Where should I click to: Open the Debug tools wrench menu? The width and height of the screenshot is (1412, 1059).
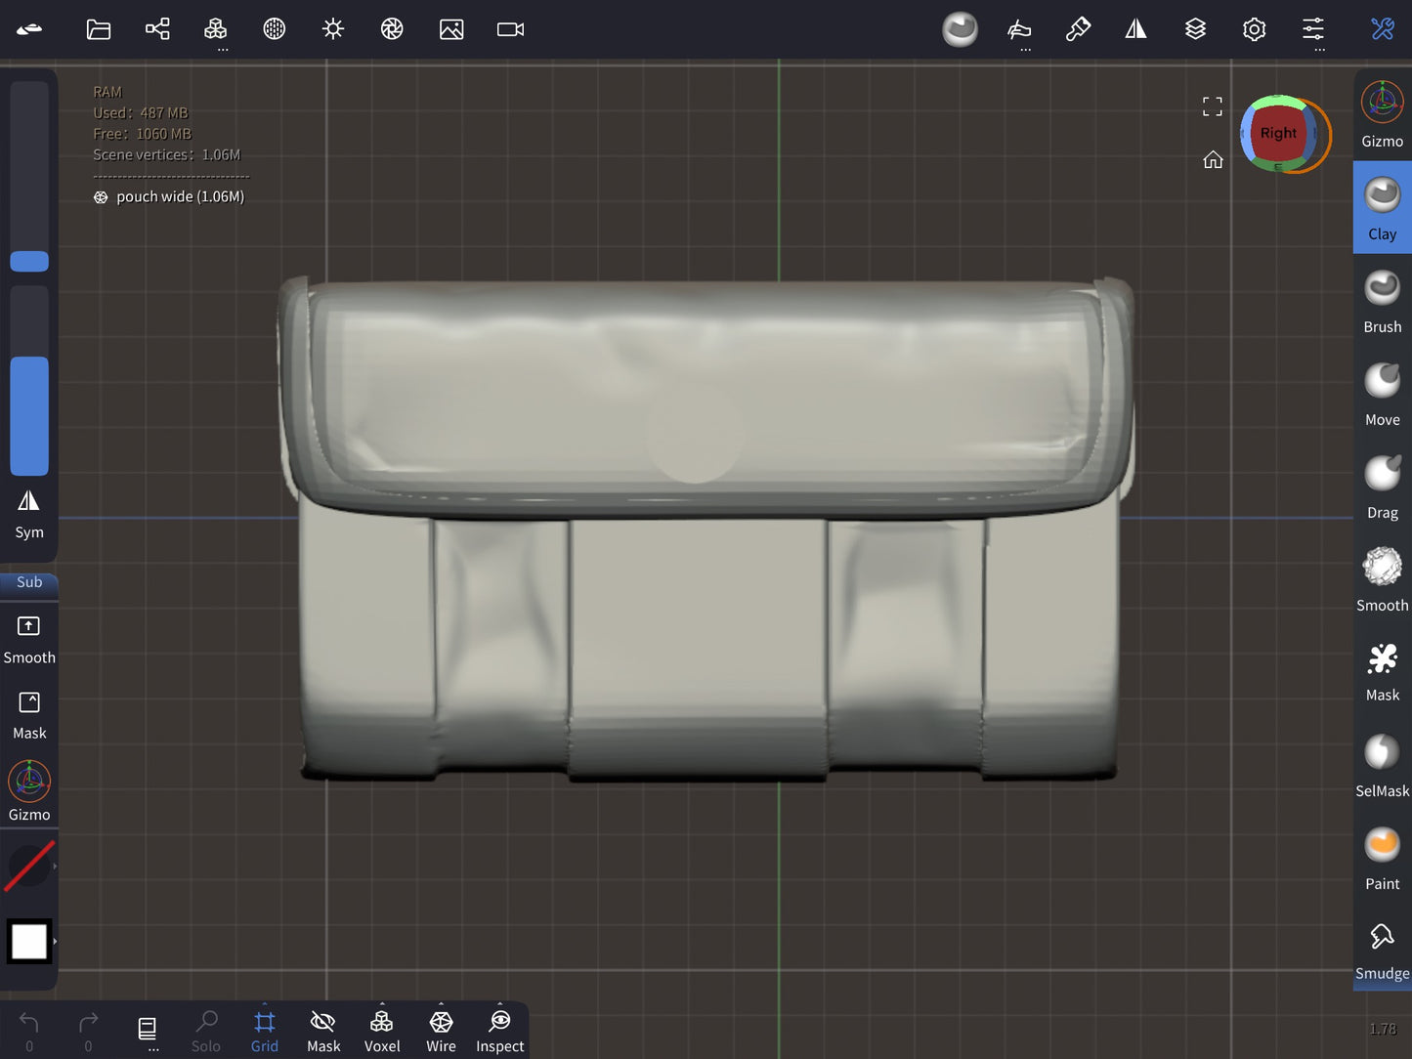1383,29
